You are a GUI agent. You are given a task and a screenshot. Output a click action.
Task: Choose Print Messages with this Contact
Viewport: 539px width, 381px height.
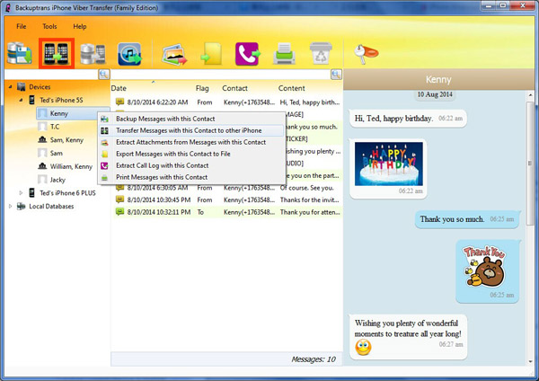point(192,177)
